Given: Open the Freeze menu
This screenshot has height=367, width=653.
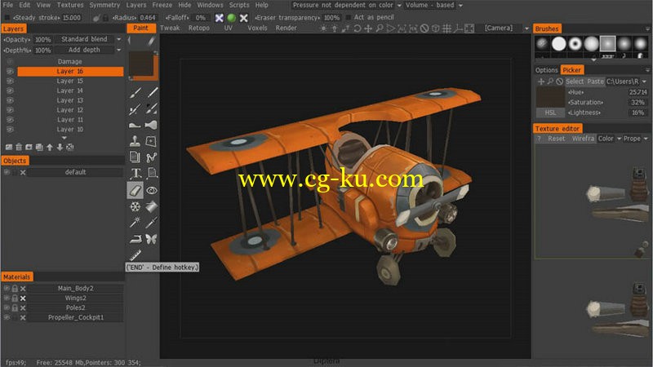Looking at the screenshot, I should coord(162,5).
